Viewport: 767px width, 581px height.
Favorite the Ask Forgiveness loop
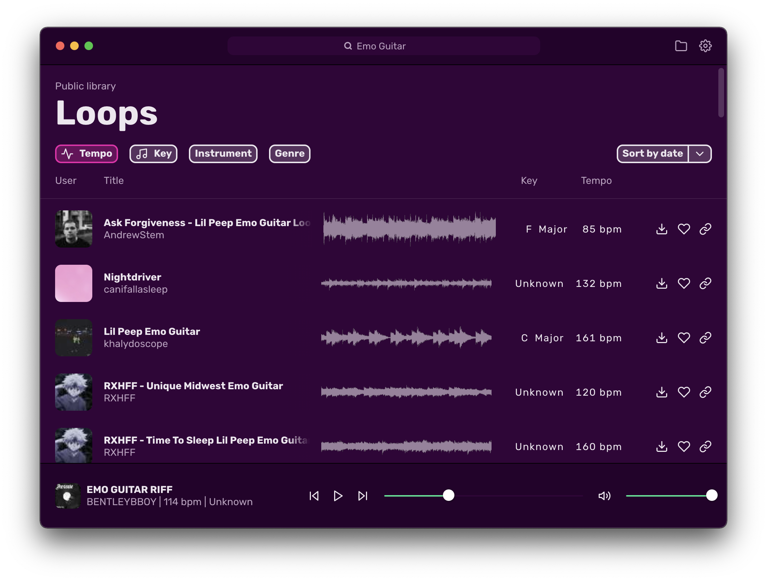684,229
